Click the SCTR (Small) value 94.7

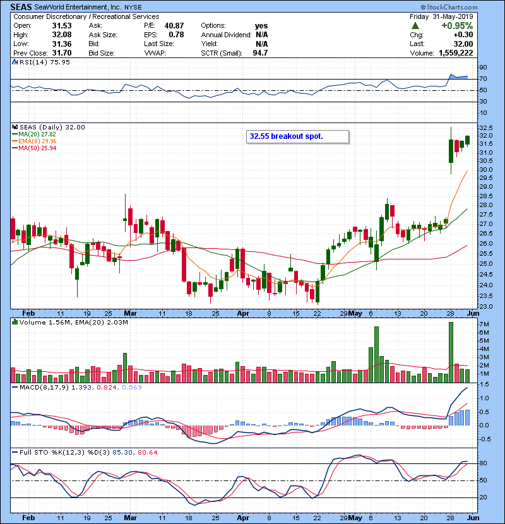click(260, 53)
